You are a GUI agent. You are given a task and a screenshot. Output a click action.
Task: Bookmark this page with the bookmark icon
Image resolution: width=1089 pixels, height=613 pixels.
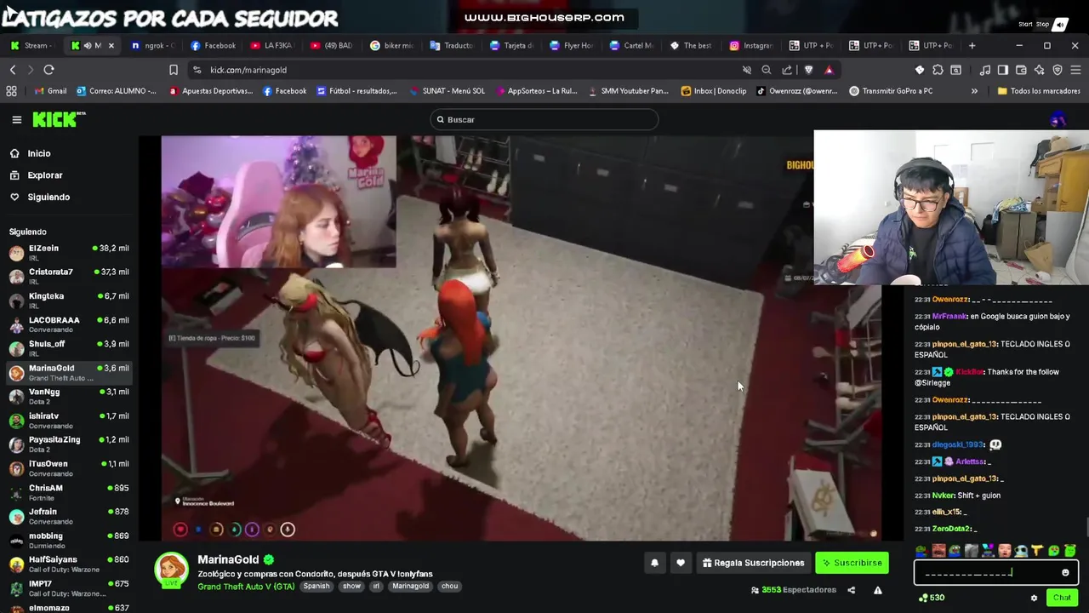(x=174, y=70)
